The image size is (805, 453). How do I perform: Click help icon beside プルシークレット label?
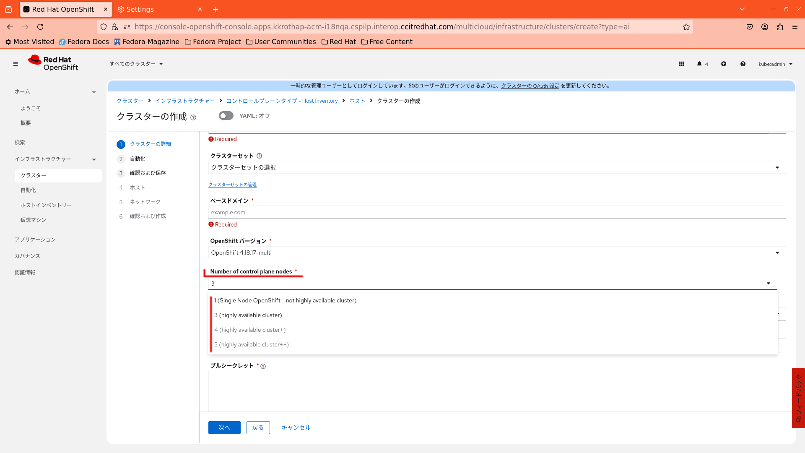click(263, 366)
